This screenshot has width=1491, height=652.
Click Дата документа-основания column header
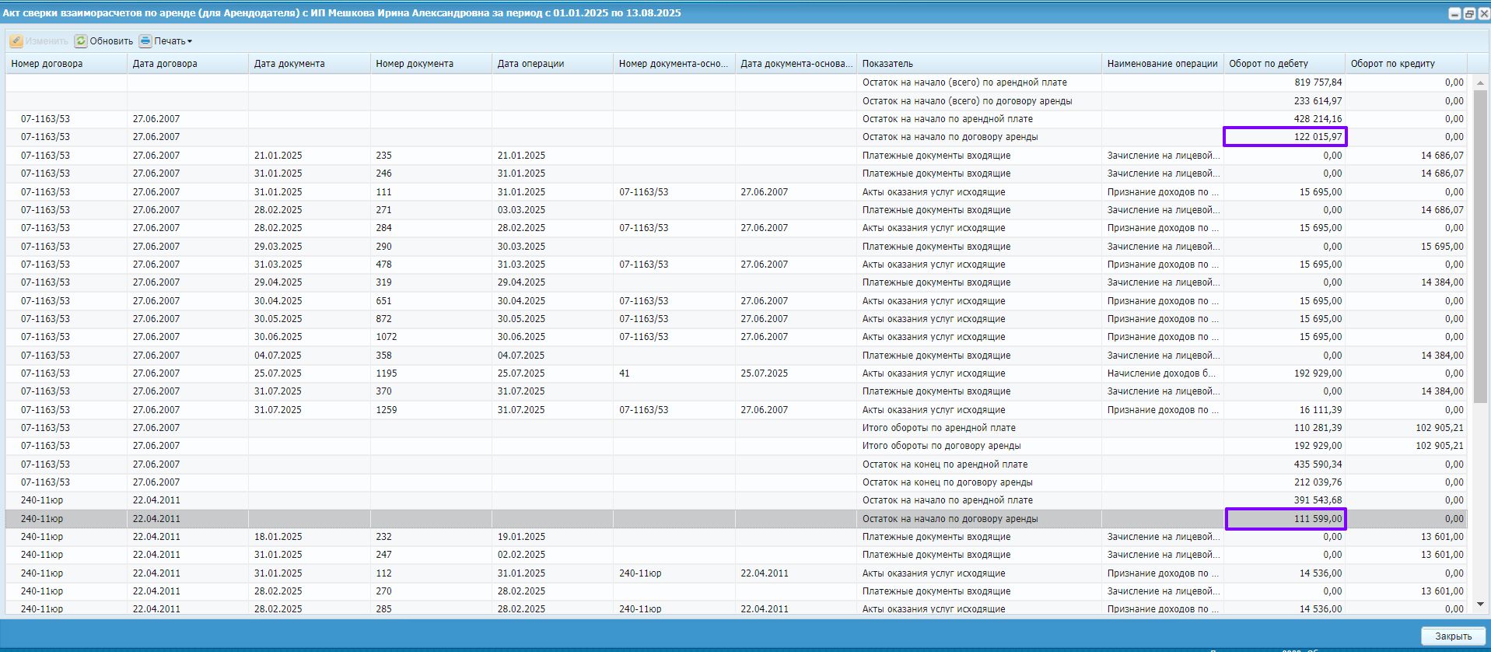(x=796, y=64)
